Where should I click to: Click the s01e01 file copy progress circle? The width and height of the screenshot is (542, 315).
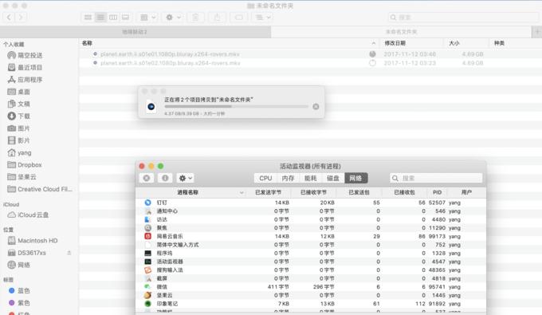click(372, 54)
